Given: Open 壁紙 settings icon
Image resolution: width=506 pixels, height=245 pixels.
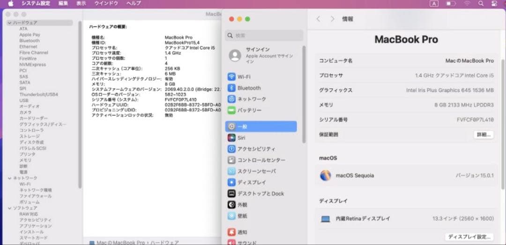Looking at the screenshot, I should click(x=231, y=216).
